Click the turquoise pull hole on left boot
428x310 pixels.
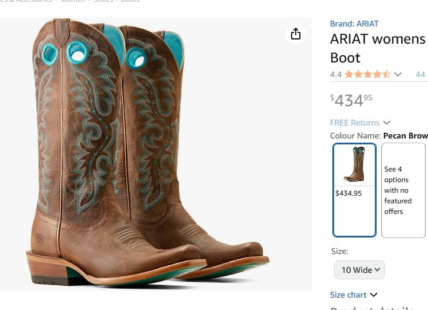pyautogui.click(x=77, y=52)
